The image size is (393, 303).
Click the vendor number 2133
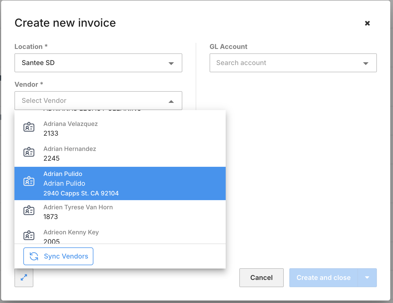[x=51, y=133]
